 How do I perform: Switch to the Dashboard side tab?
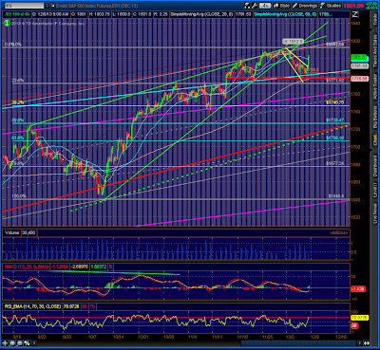(x=375, y=166)
